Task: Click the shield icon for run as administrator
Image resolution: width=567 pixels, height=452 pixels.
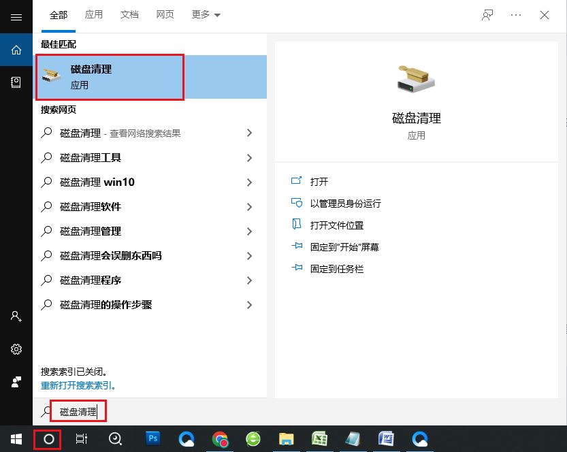Action: click(x=297, y=202)
